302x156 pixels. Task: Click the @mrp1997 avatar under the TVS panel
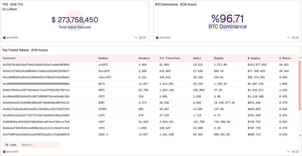click(x=4, y=37)
